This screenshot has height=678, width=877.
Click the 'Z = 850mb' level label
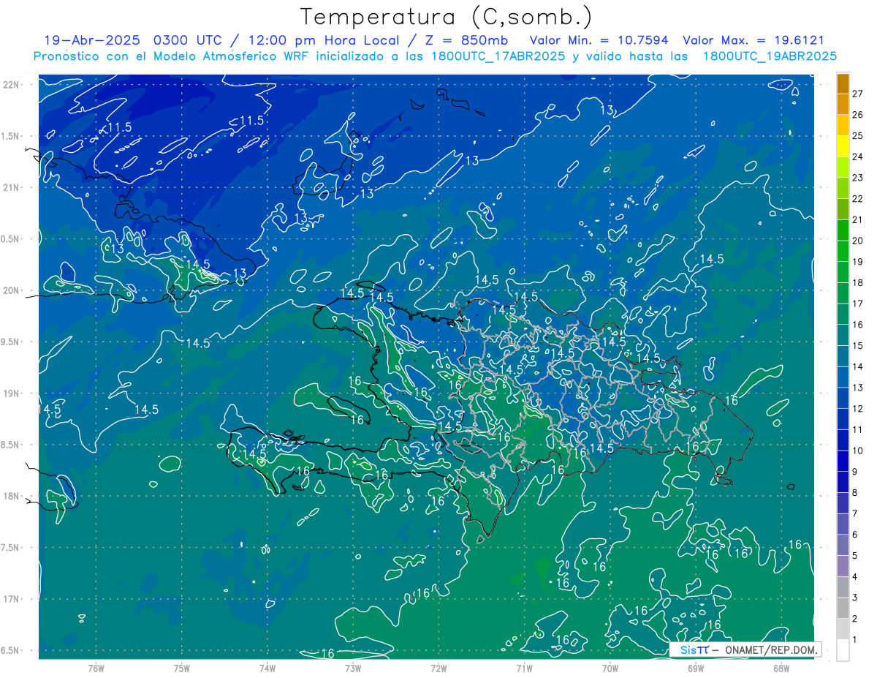click(466, 40)
